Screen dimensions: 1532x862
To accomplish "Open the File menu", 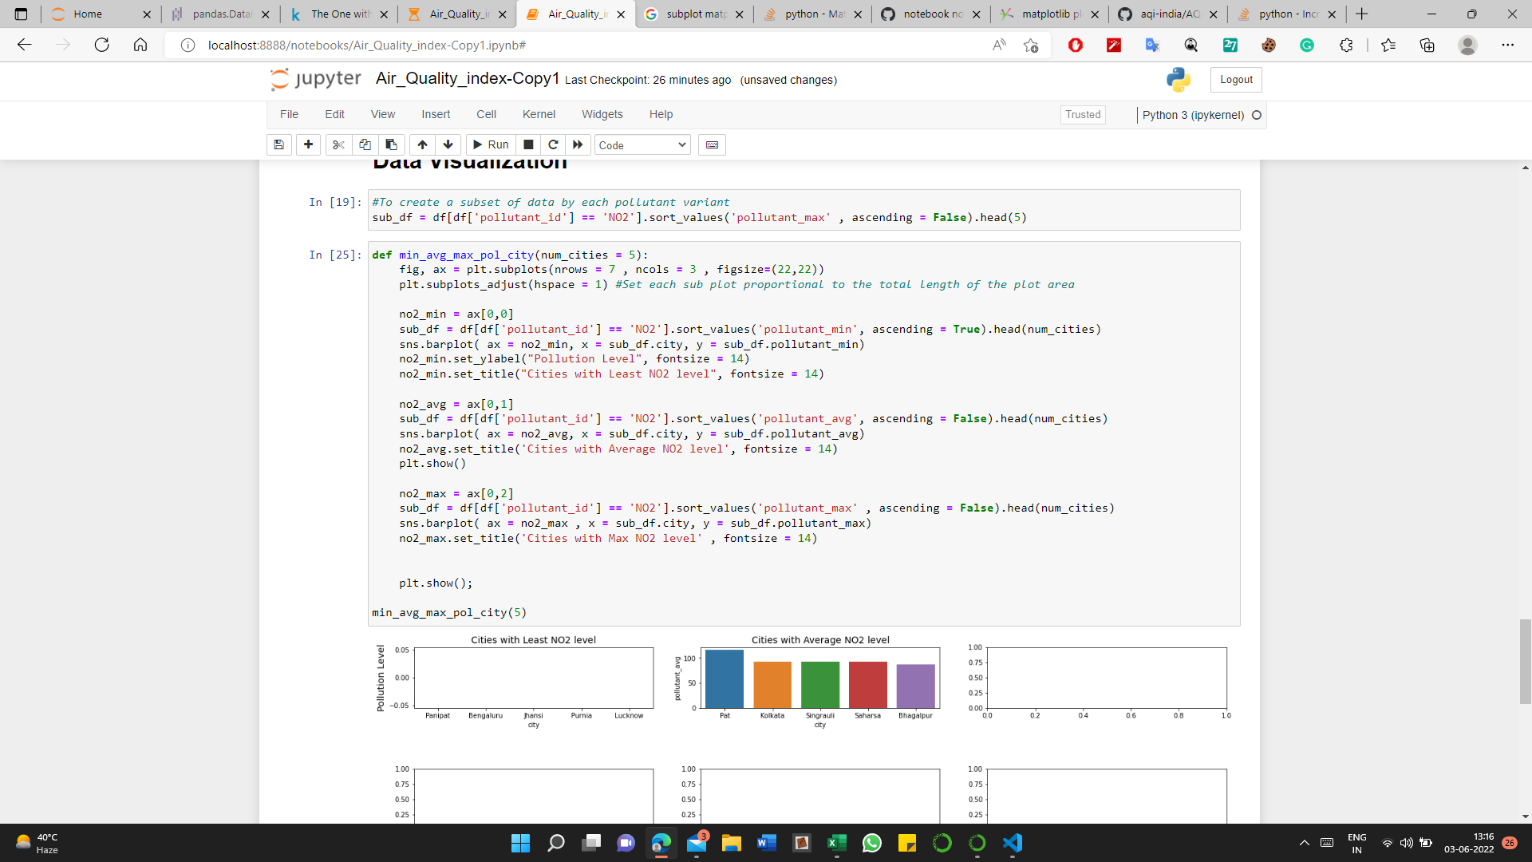I will tap(289, 114).
